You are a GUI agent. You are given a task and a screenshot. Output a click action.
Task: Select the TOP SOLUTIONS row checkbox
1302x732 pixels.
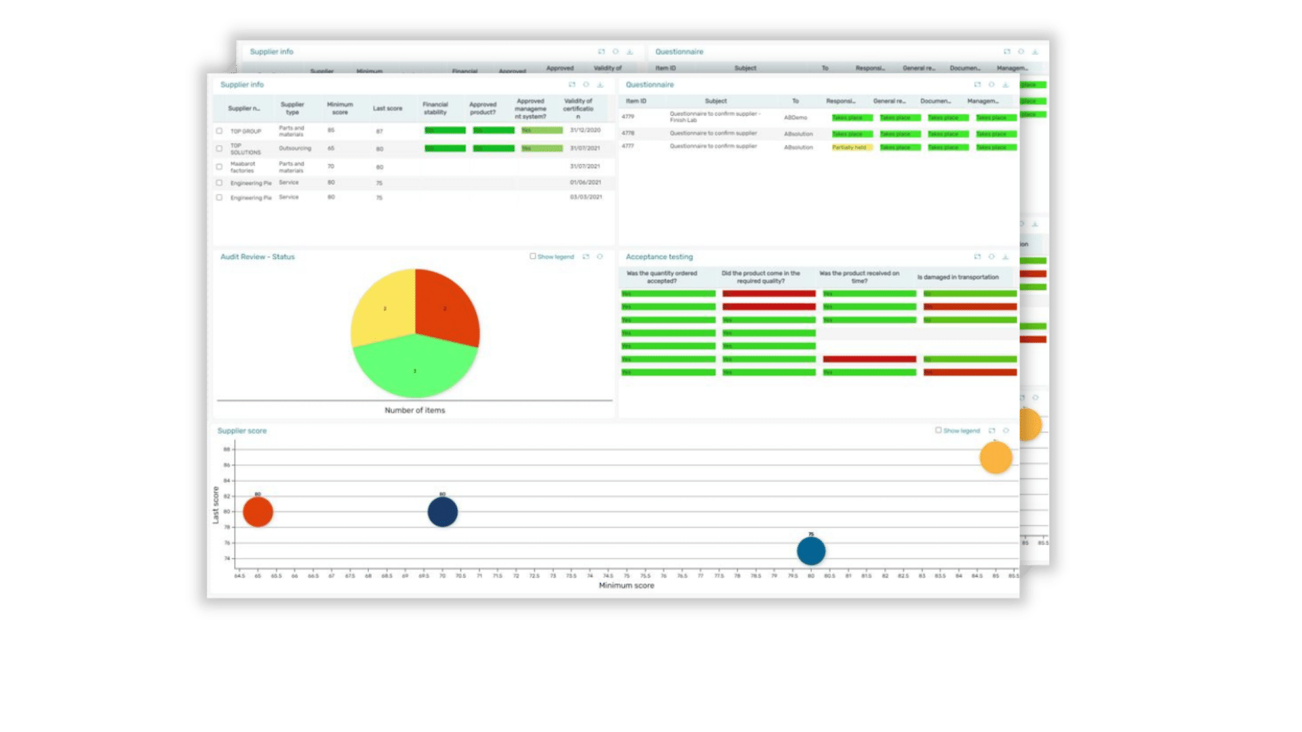(x=219, y=148)
